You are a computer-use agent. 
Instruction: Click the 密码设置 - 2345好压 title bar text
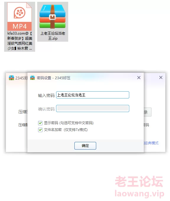pyautogui.click(x=53, y=78)
